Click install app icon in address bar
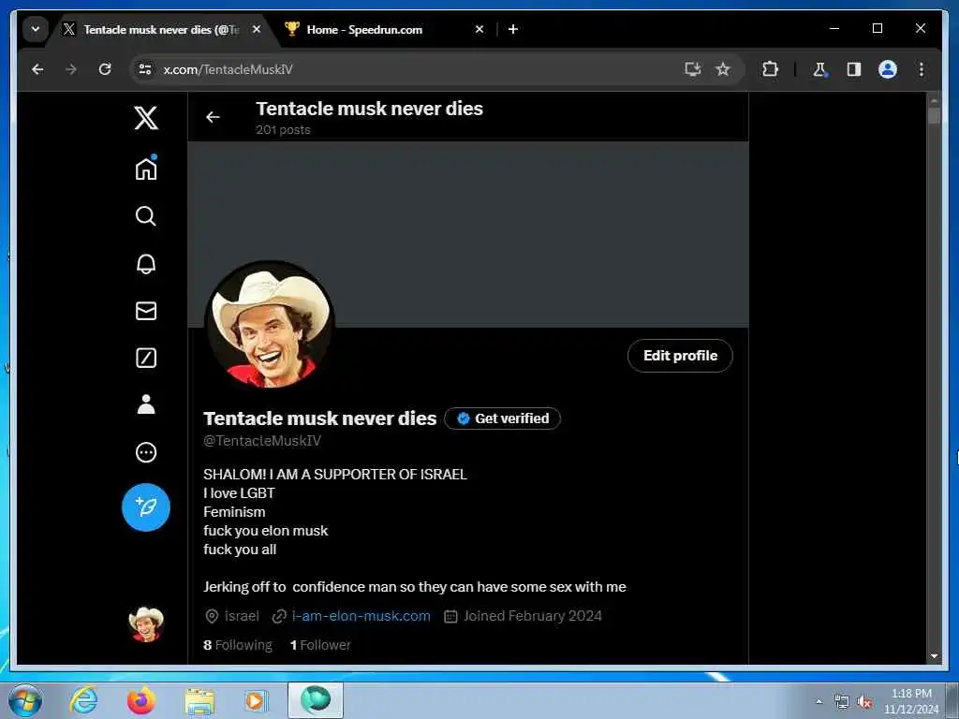959x719 pixels. pyautogui.click(x=692, y=69)
